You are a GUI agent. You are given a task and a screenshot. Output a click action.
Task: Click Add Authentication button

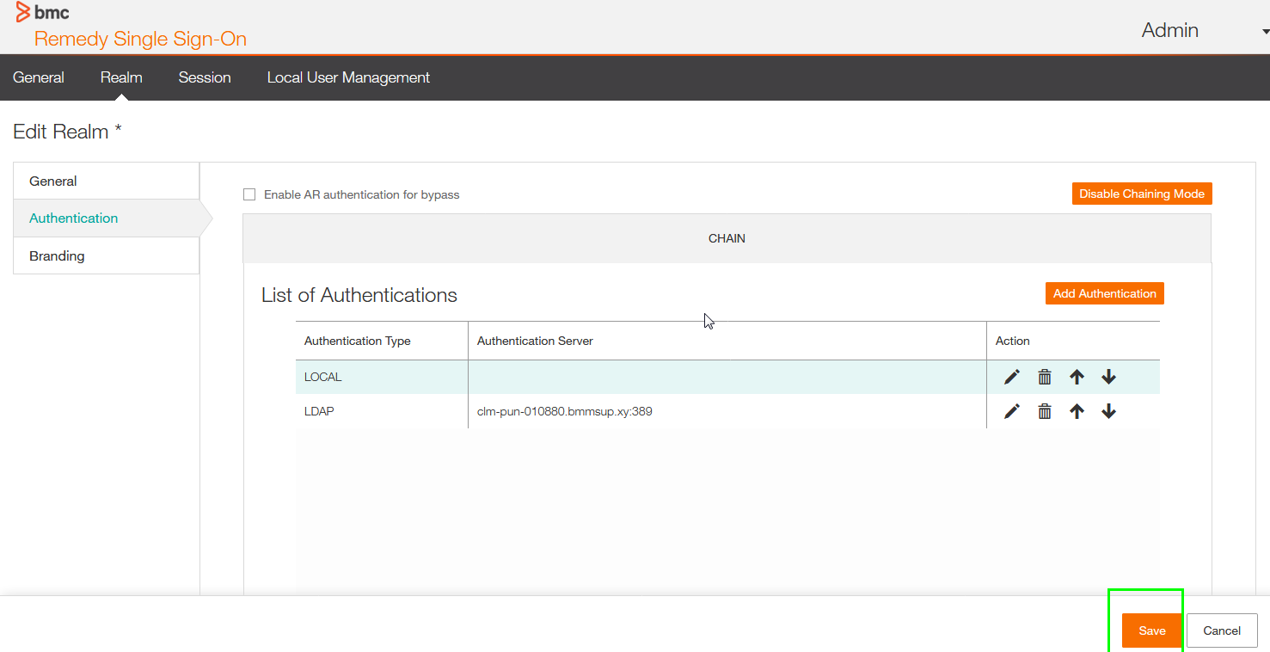point(1105,293)
